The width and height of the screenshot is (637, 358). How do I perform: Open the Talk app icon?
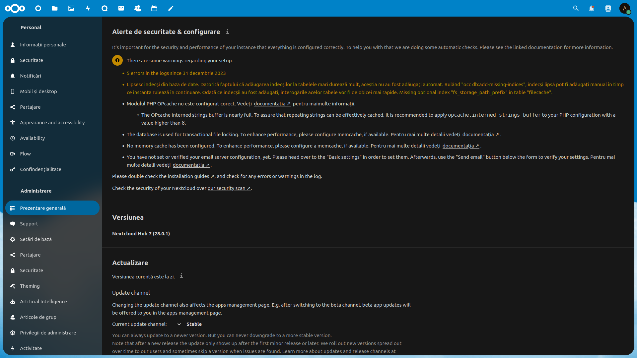(105, 8)
